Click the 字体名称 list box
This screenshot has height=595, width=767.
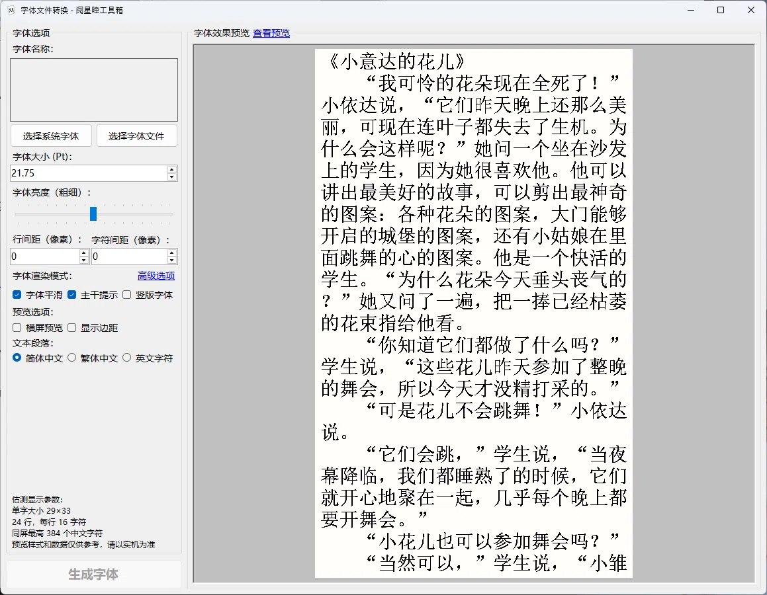click(94, 90)
